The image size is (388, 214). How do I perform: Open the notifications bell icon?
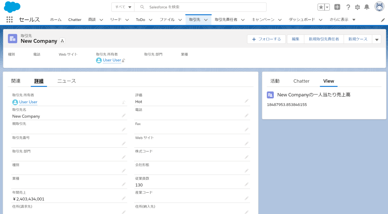(x=367, y=7)
